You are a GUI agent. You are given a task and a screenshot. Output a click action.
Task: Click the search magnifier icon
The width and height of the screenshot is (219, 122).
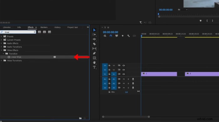coord(2,32)
